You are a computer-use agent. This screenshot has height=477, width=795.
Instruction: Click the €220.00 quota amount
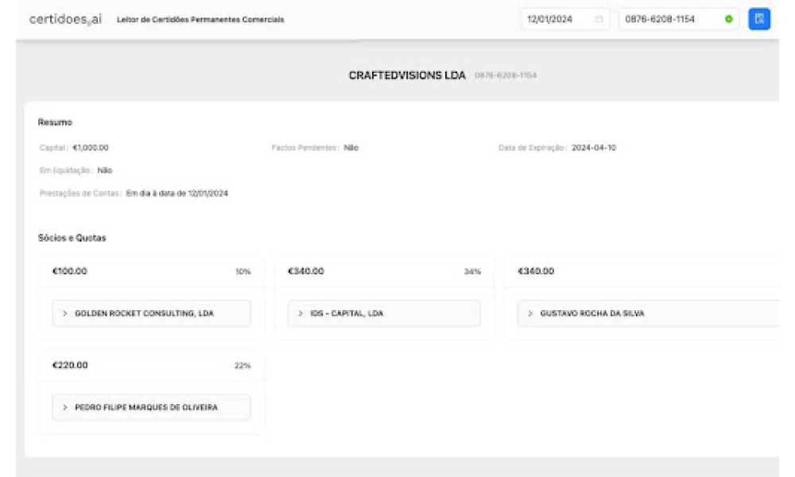pyautogui.click(x=70, y=365)
